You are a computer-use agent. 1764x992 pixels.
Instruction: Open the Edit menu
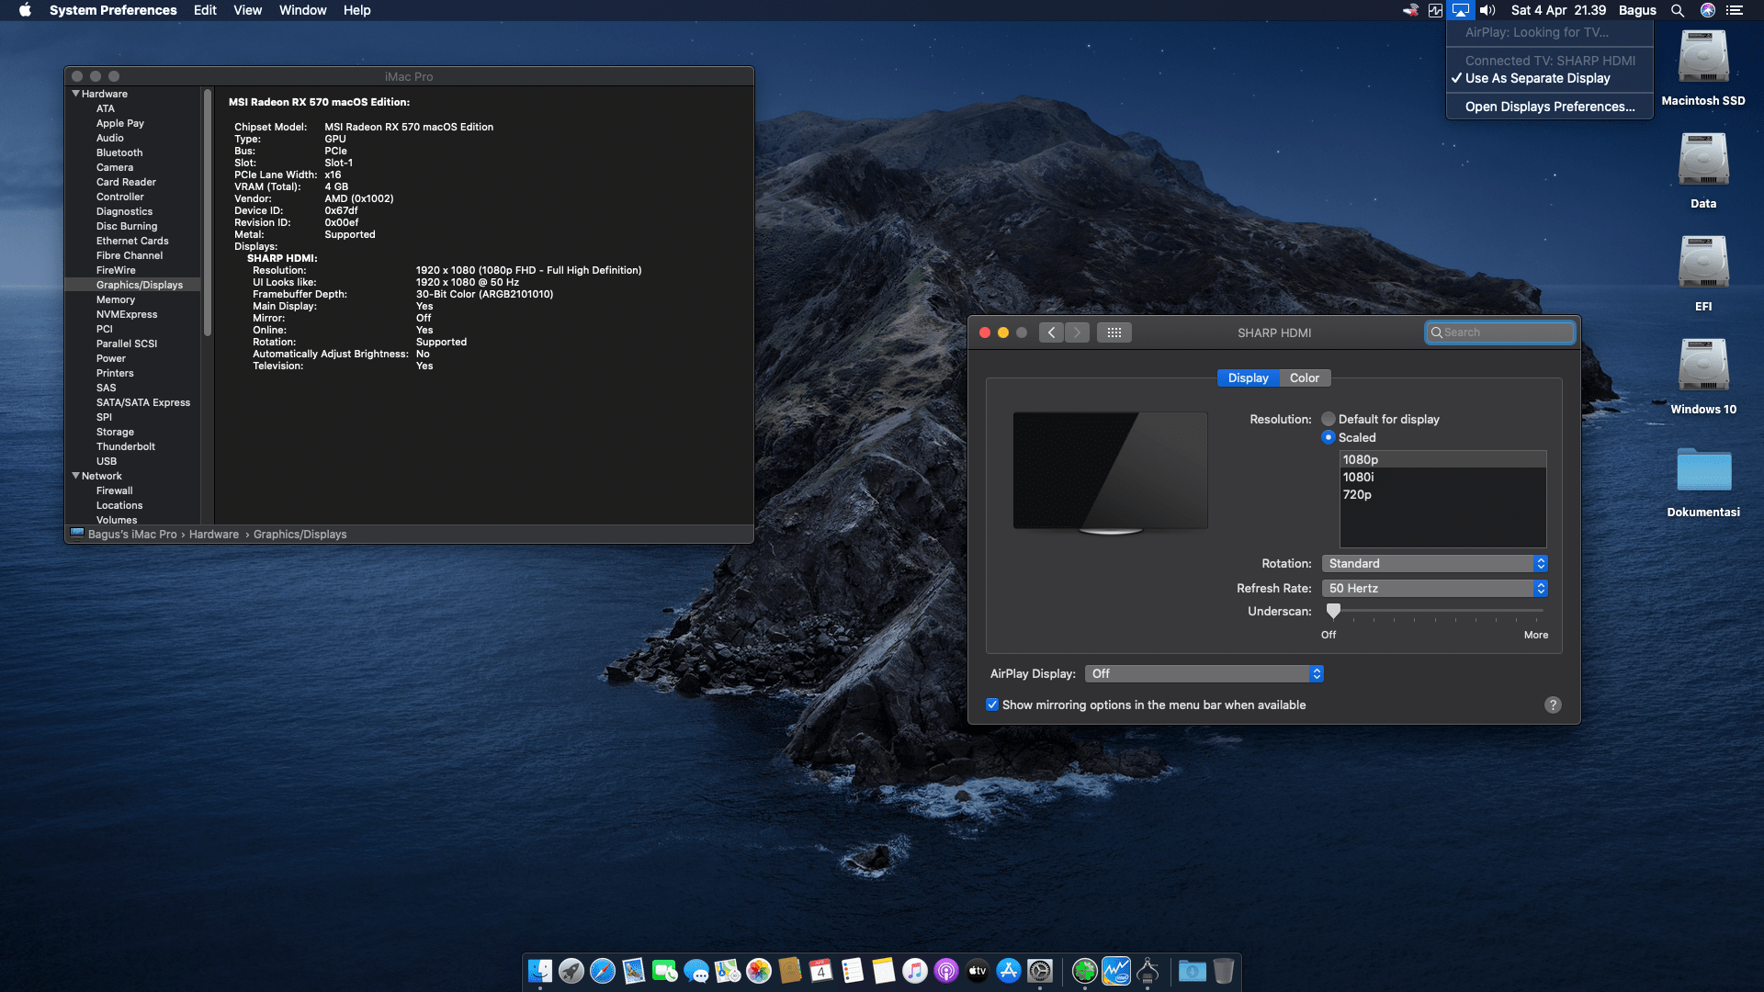pyautogui.click(x=205, y=10)
